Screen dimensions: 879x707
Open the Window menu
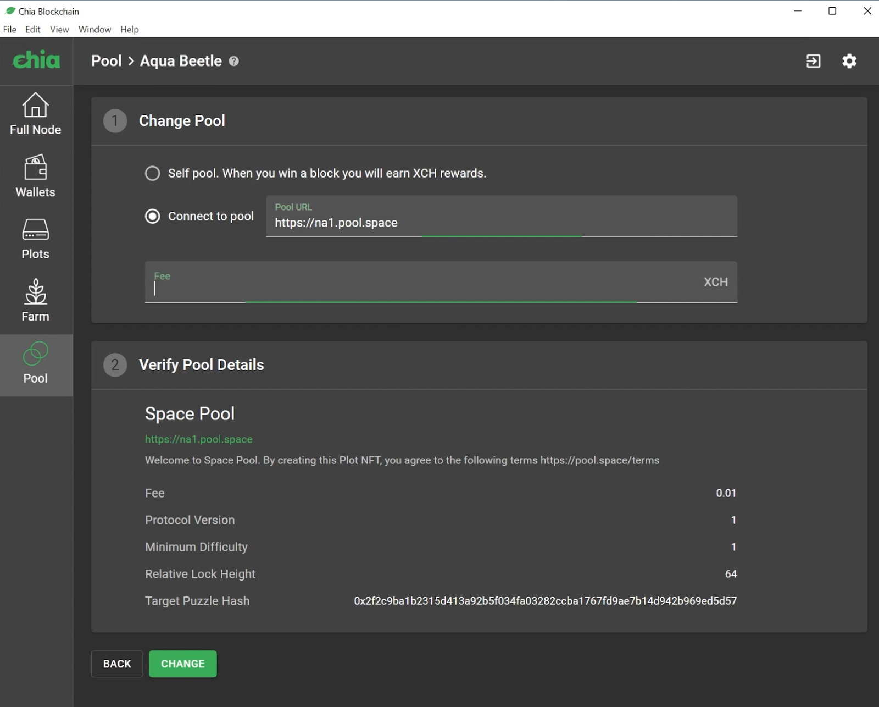point(94,29)
